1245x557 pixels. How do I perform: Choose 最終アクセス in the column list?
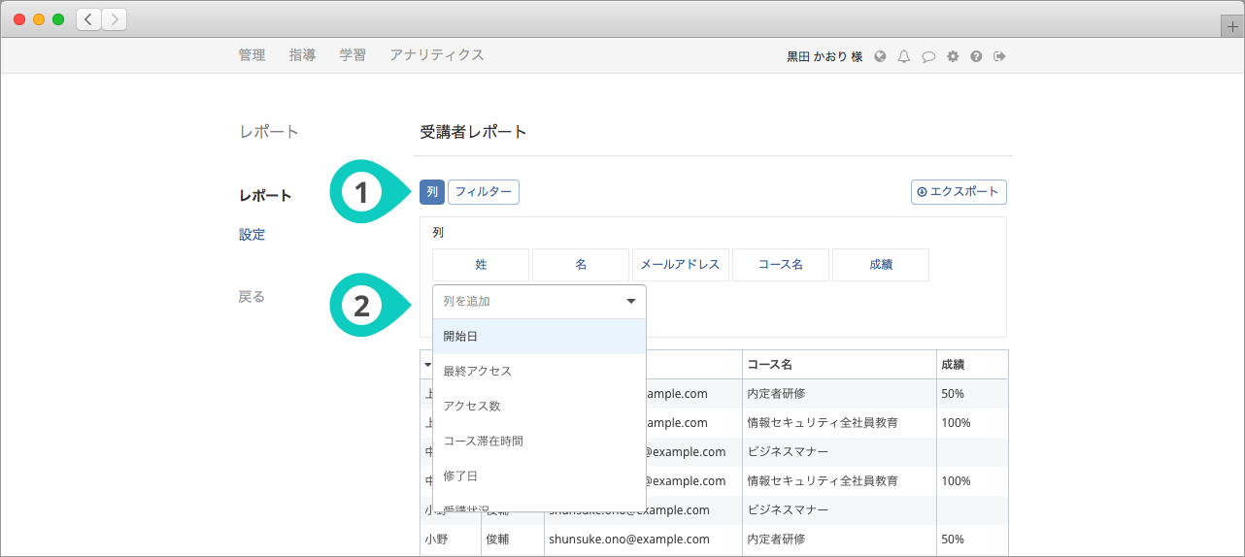click(539, 372)
